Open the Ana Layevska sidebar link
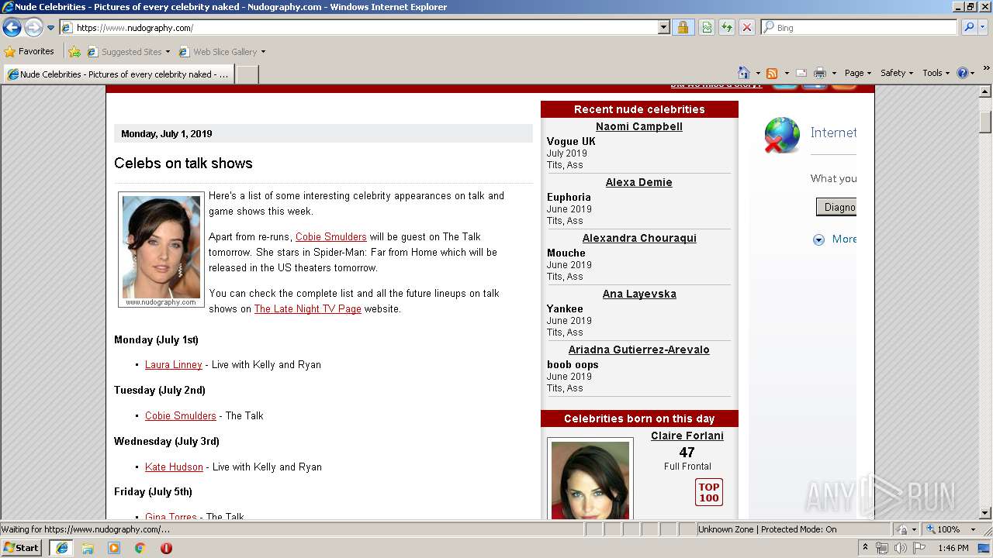The width and height of the screenshot is (993, 558). tap(639, 294)
